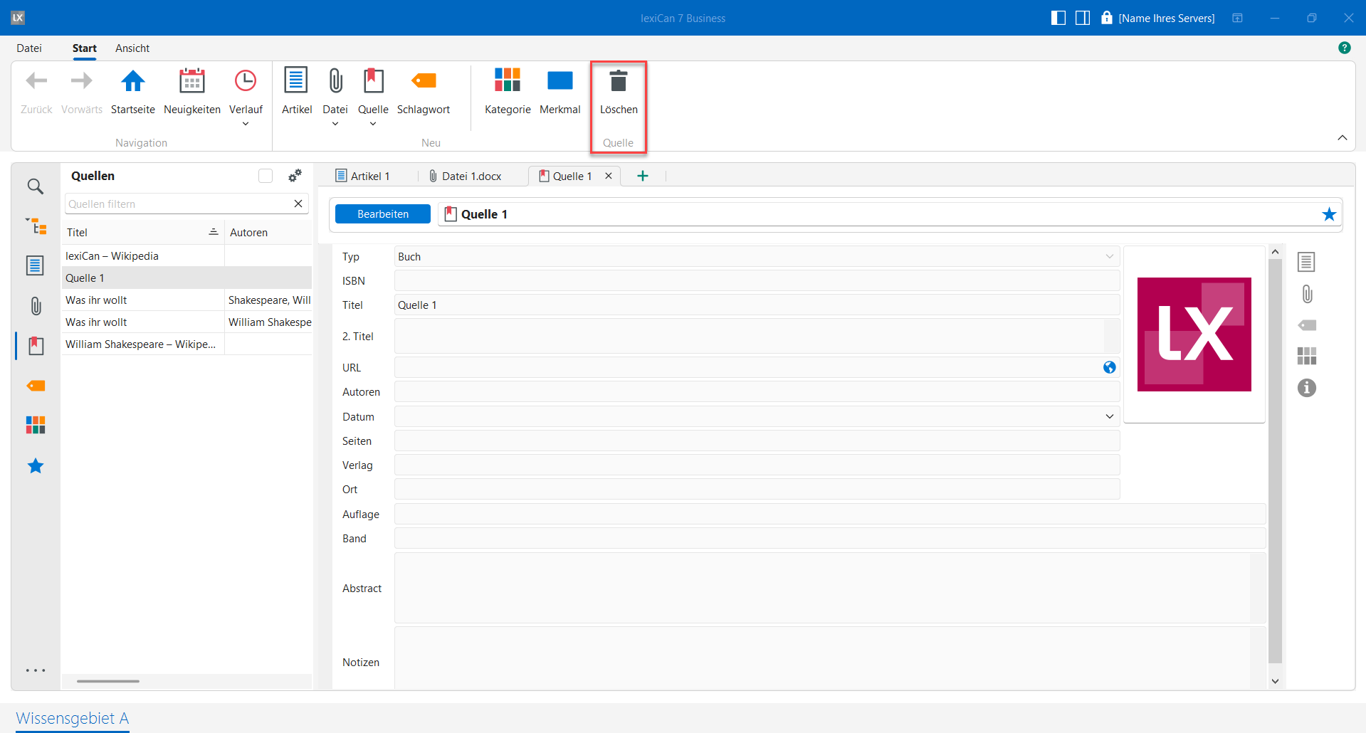Create a new Schlagwort tag

point(424,82)
